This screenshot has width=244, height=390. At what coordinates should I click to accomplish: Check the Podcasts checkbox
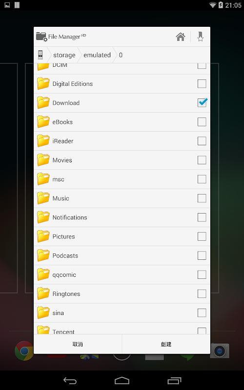[202, 255]
